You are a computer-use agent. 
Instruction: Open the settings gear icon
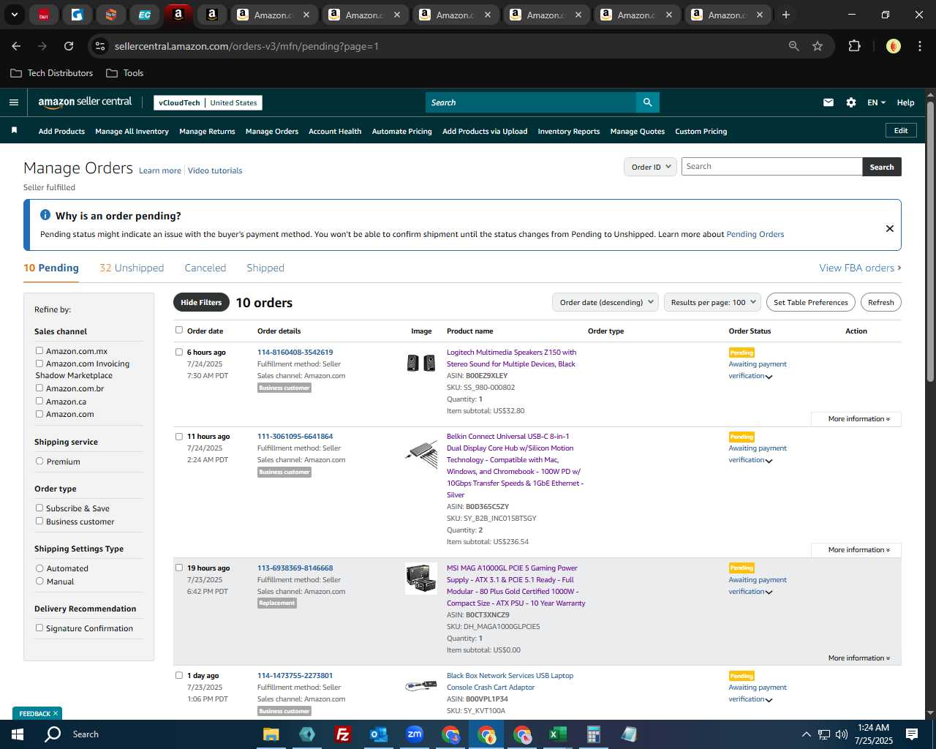[x=851, y=102]
